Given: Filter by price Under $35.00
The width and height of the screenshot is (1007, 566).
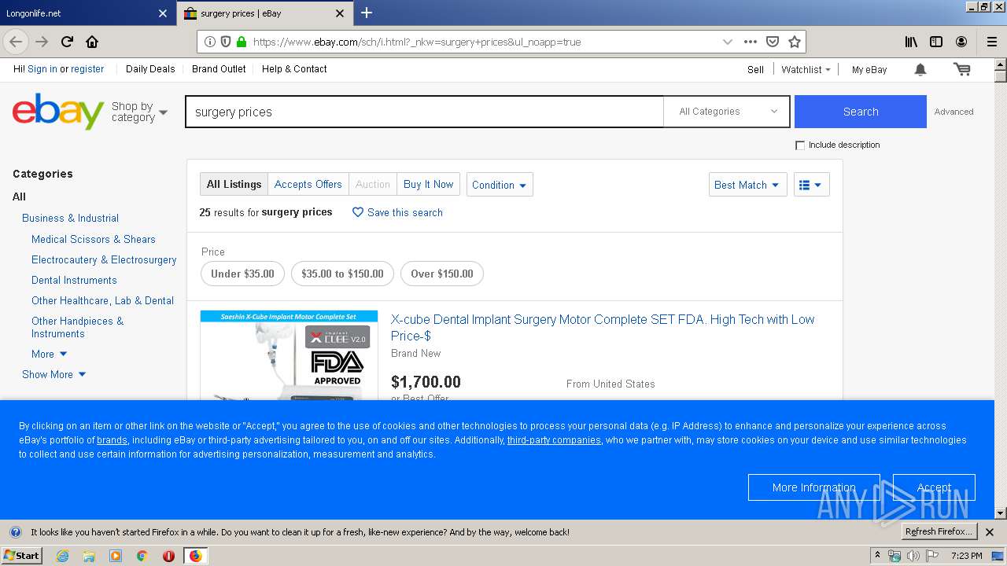Looking at the screenshot, I should click(x=242, y=274).
